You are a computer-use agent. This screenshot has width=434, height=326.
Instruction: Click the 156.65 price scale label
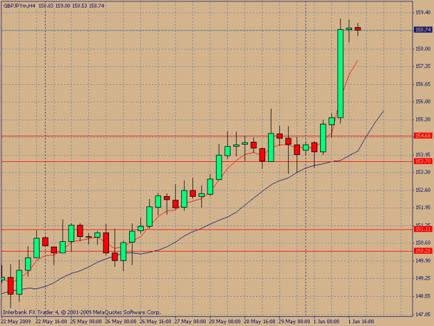click(x=423, y=84)
